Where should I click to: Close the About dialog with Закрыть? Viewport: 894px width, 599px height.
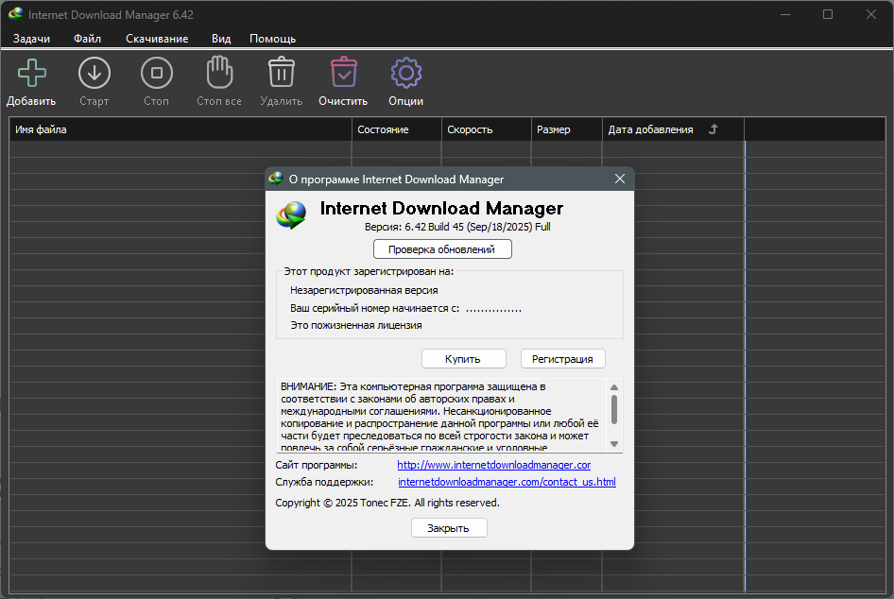[449, 528]
